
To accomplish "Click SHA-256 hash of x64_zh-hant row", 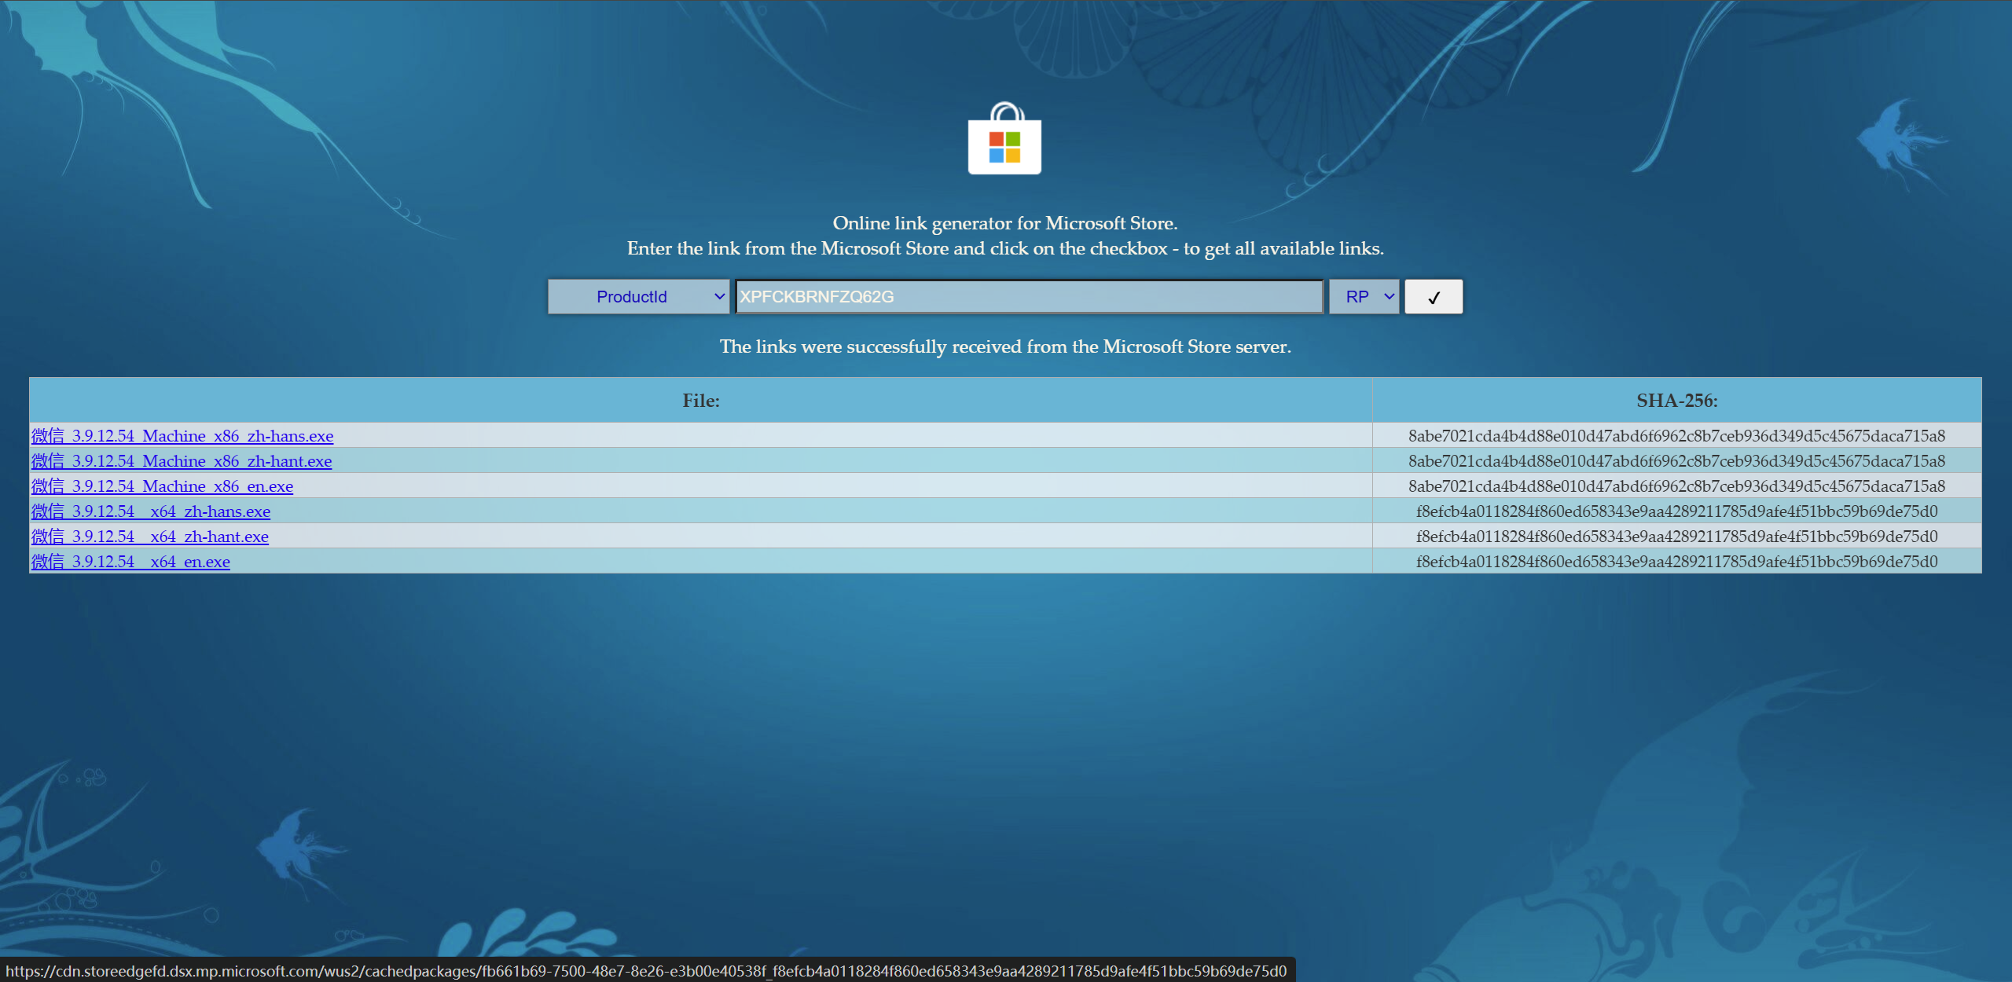I will [x=1676, y=537].
